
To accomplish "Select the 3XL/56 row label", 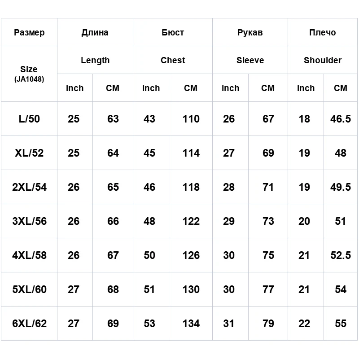I will click(x=29, y=221).
